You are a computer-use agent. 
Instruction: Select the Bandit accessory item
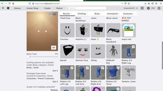(x=67, y=51)
